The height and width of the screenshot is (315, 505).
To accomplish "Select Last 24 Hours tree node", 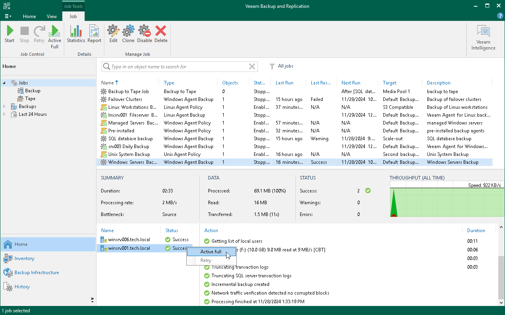I will [x=29, y=114].
